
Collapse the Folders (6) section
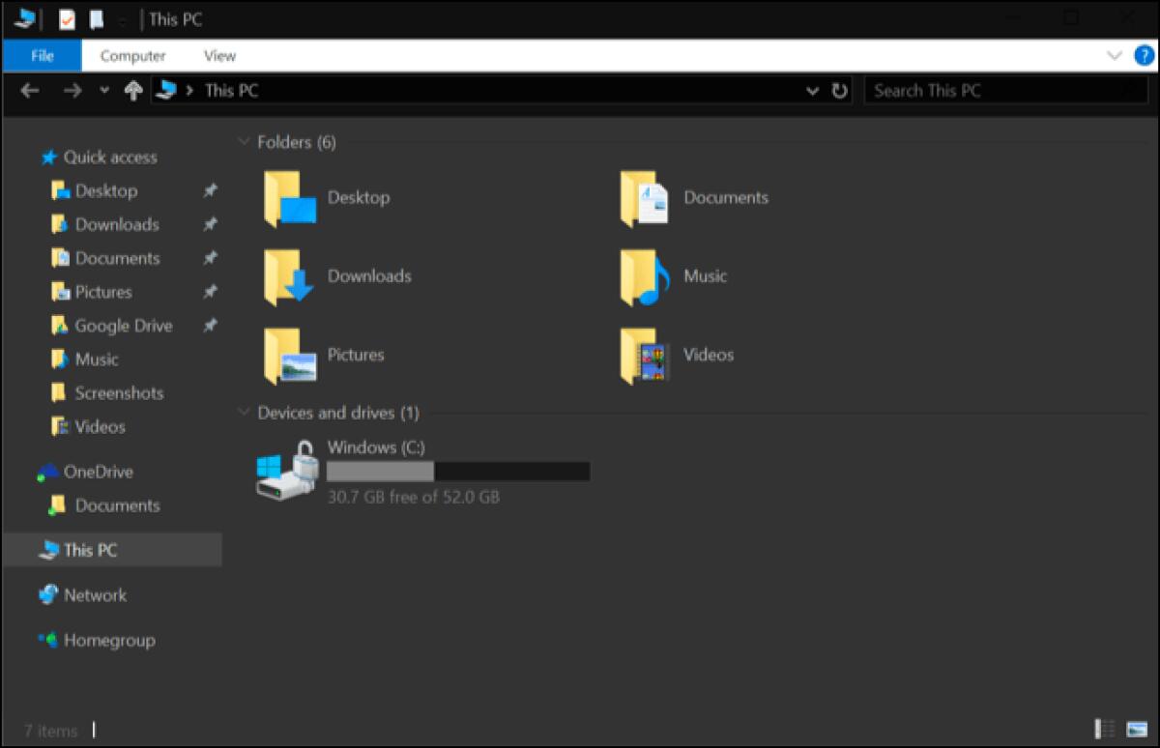pyautogui.click(x=244, y=141)
